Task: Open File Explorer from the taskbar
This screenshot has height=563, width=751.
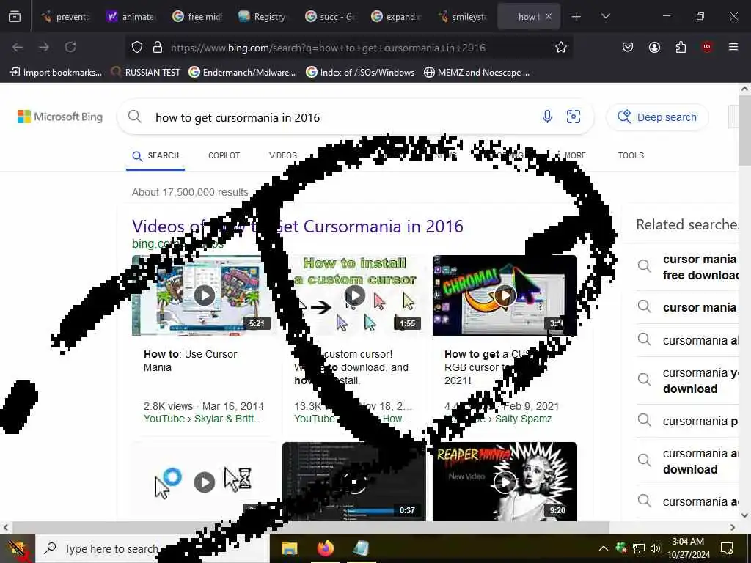Action: [289, 548]
